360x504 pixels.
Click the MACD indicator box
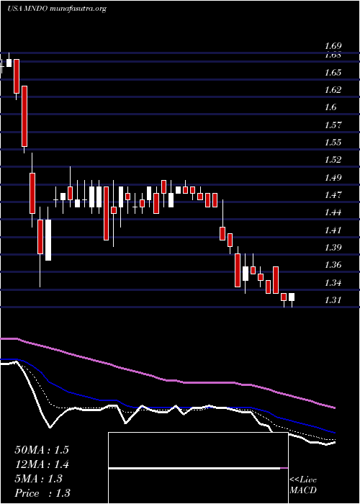click(x=198, y=468)
